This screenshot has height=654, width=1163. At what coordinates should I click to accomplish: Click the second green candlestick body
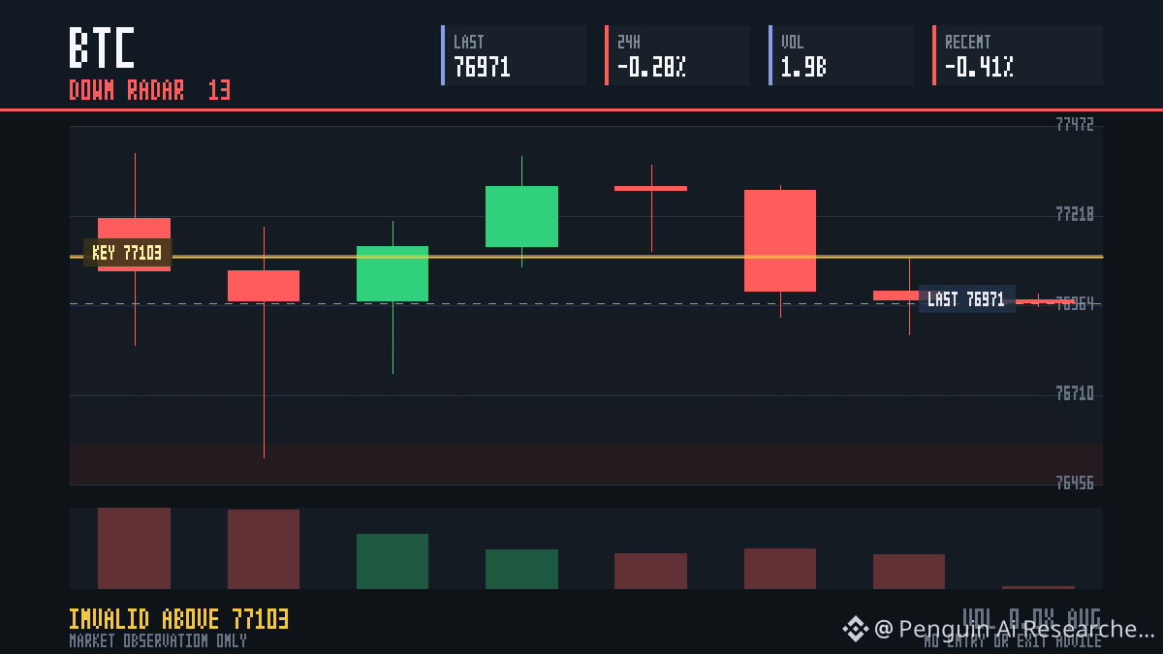click(521, 216)
